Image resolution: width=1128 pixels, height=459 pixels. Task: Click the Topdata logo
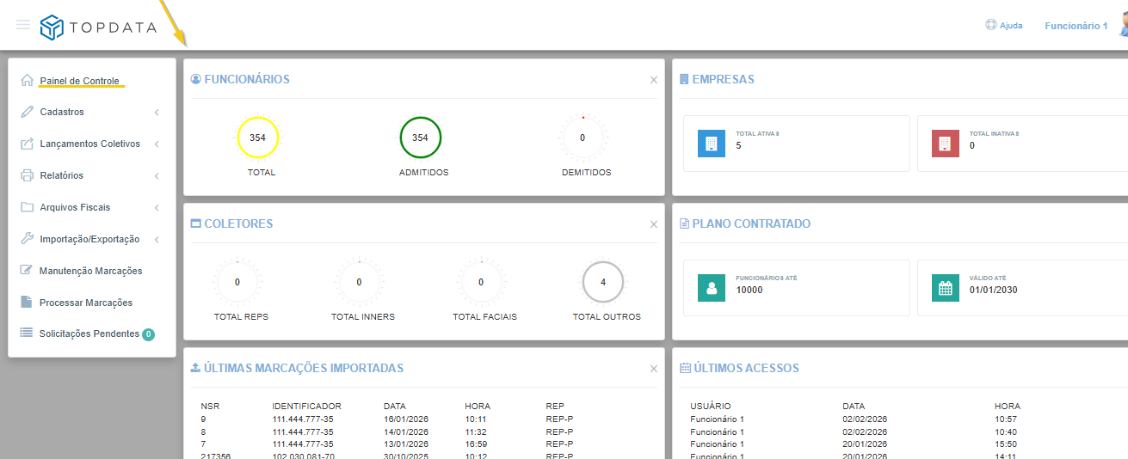coord(99,28)
